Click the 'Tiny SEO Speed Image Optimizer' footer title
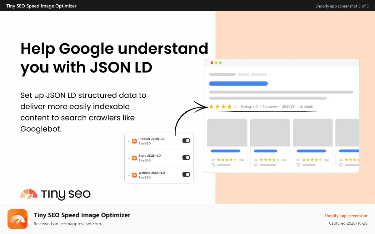 (x=82, y=215)
